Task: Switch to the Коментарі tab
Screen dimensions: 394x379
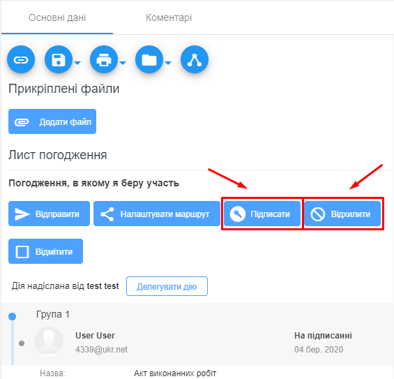Action: (169, 17)
